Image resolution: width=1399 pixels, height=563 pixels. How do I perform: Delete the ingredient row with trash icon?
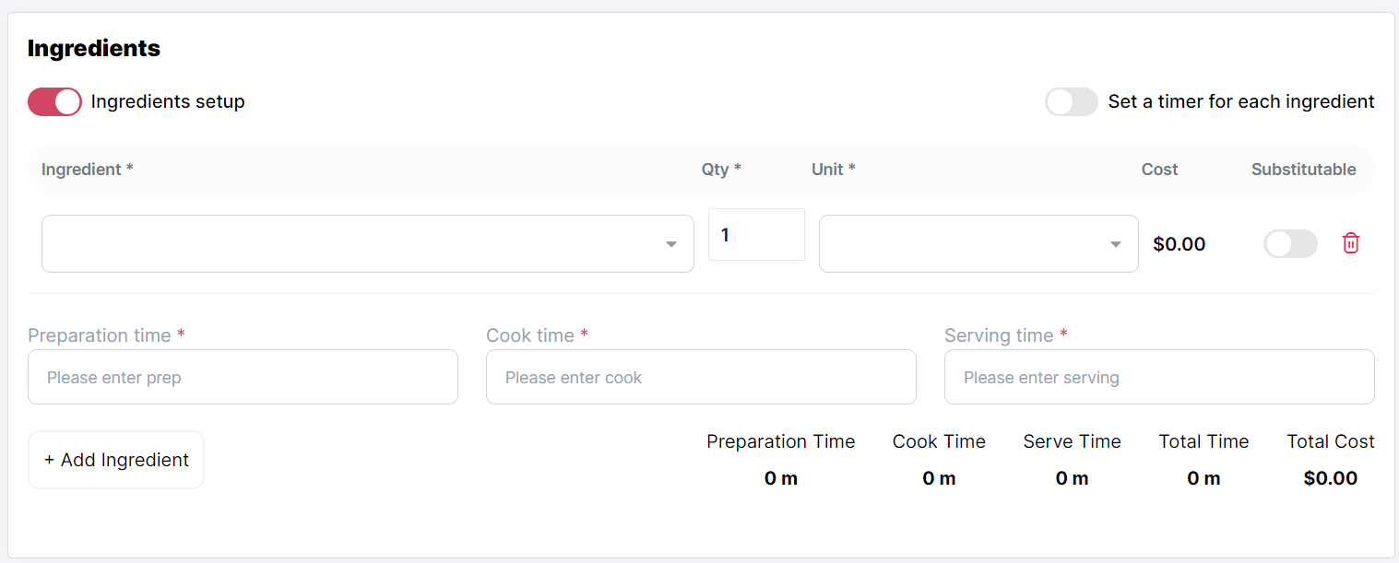[x=1350, y=243]
